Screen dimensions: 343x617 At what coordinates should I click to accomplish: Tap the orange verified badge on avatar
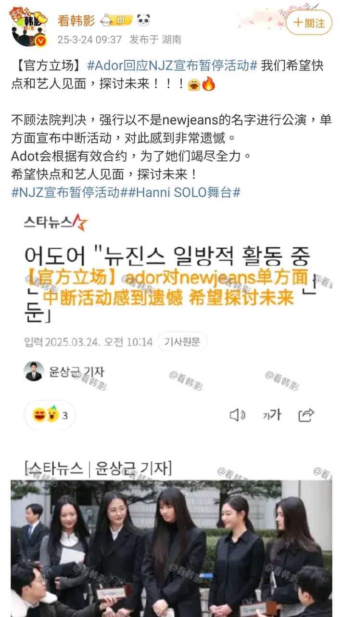[41, 41]
